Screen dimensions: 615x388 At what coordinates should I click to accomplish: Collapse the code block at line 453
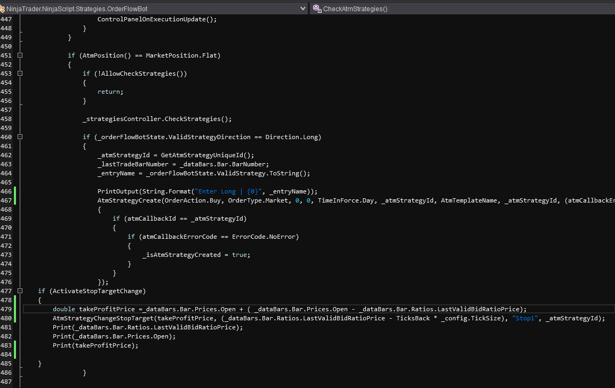[x=20, y=74]
